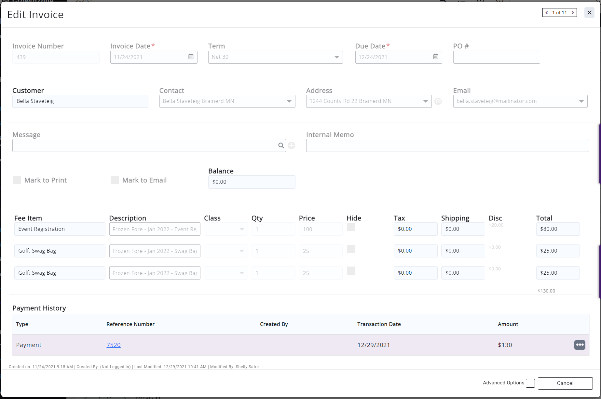Screen dimensions: 601x399
Task: Open the Contact dropdown
Action: [x=289, y=101]
